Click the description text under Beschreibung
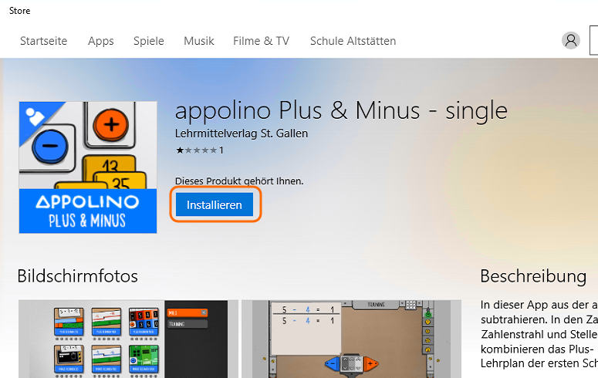598x378 pixels. (539, 334)
